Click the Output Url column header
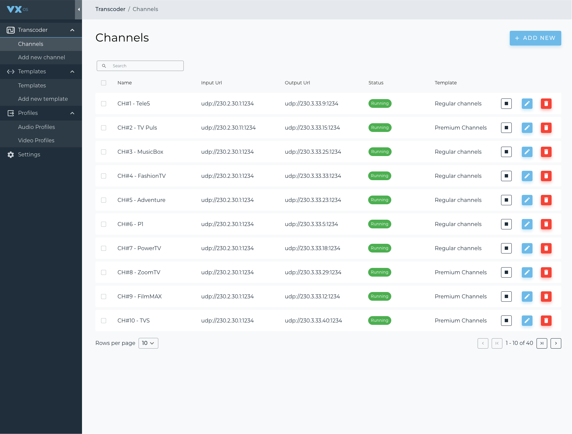The width and height of the screenshot is (572, 434). tap(297, 83)
